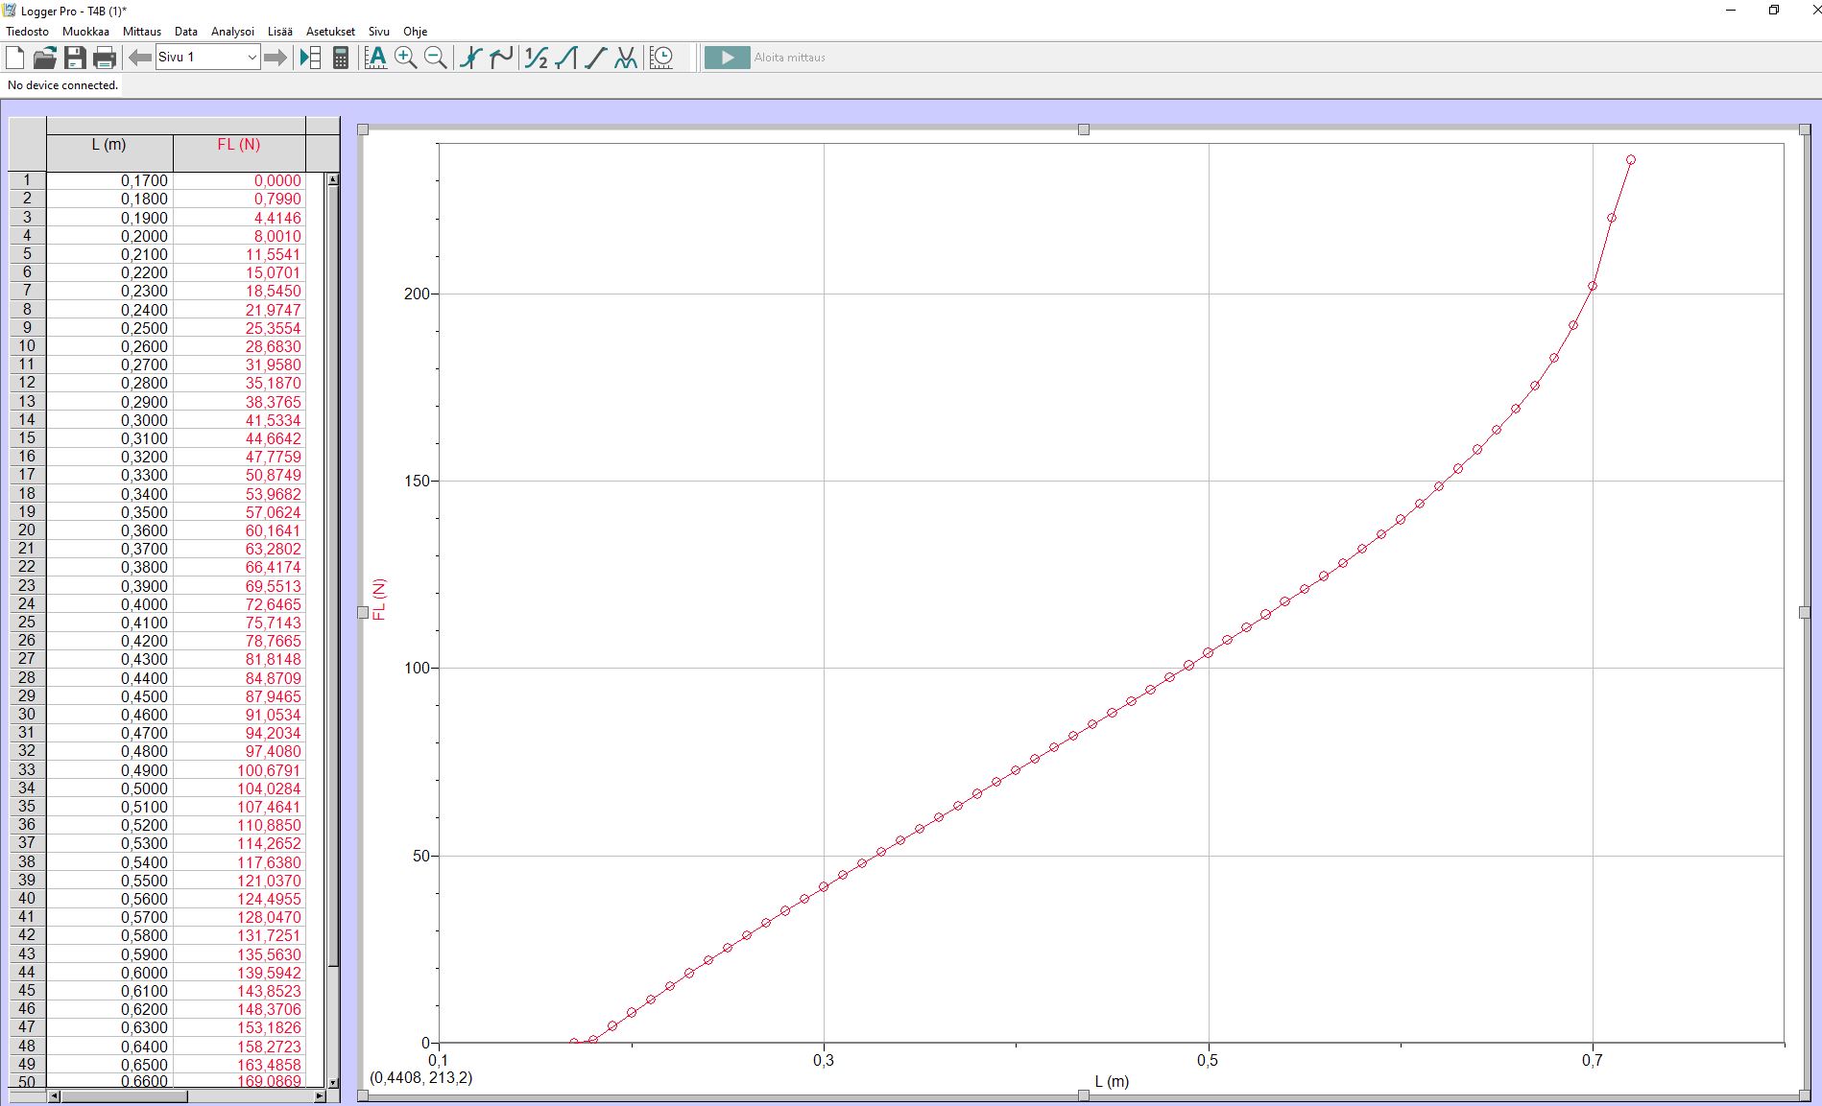
Task: Open the Statistics tool icon
Action: [x=536, y=58]
